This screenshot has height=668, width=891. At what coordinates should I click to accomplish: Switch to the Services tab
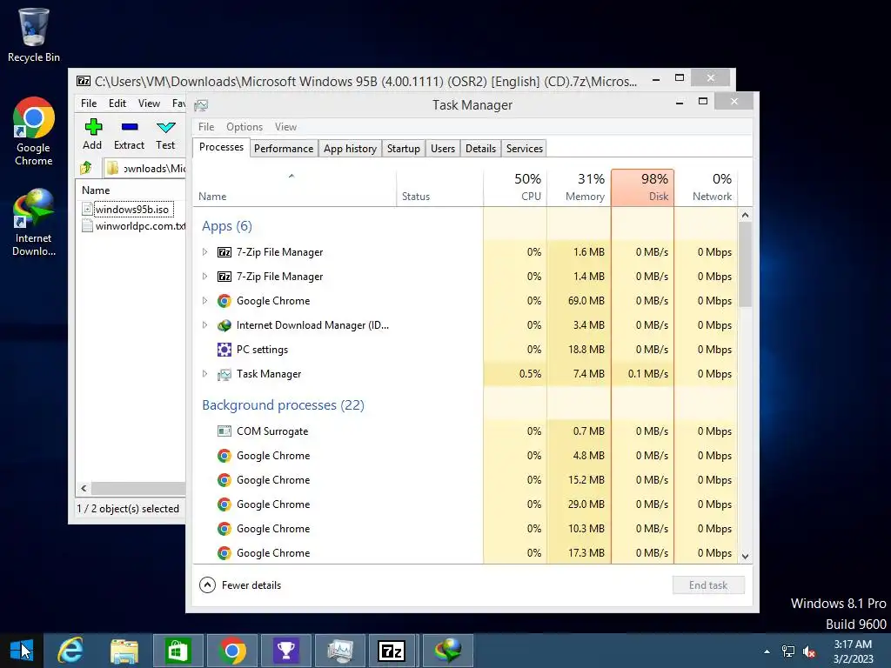pos(525,148)
